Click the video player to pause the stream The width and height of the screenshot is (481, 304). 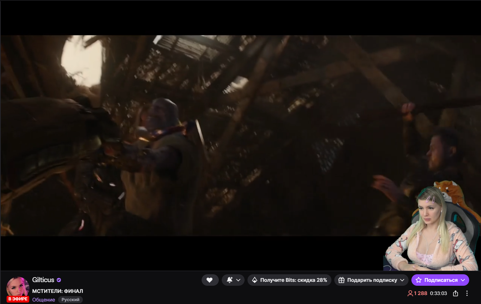240,135
